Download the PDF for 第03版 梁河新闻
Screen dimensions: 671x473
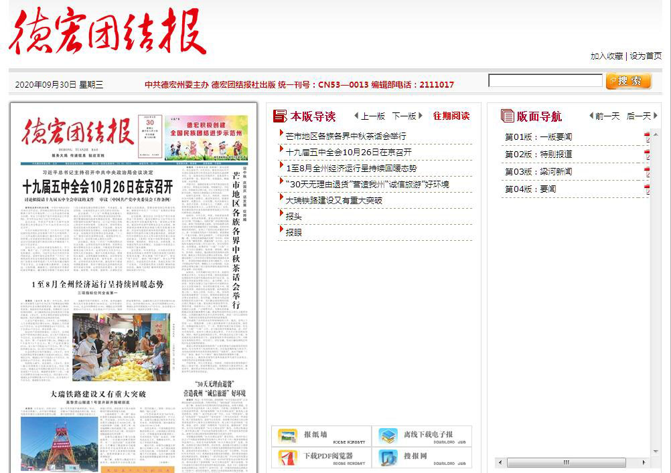(647, 173)
